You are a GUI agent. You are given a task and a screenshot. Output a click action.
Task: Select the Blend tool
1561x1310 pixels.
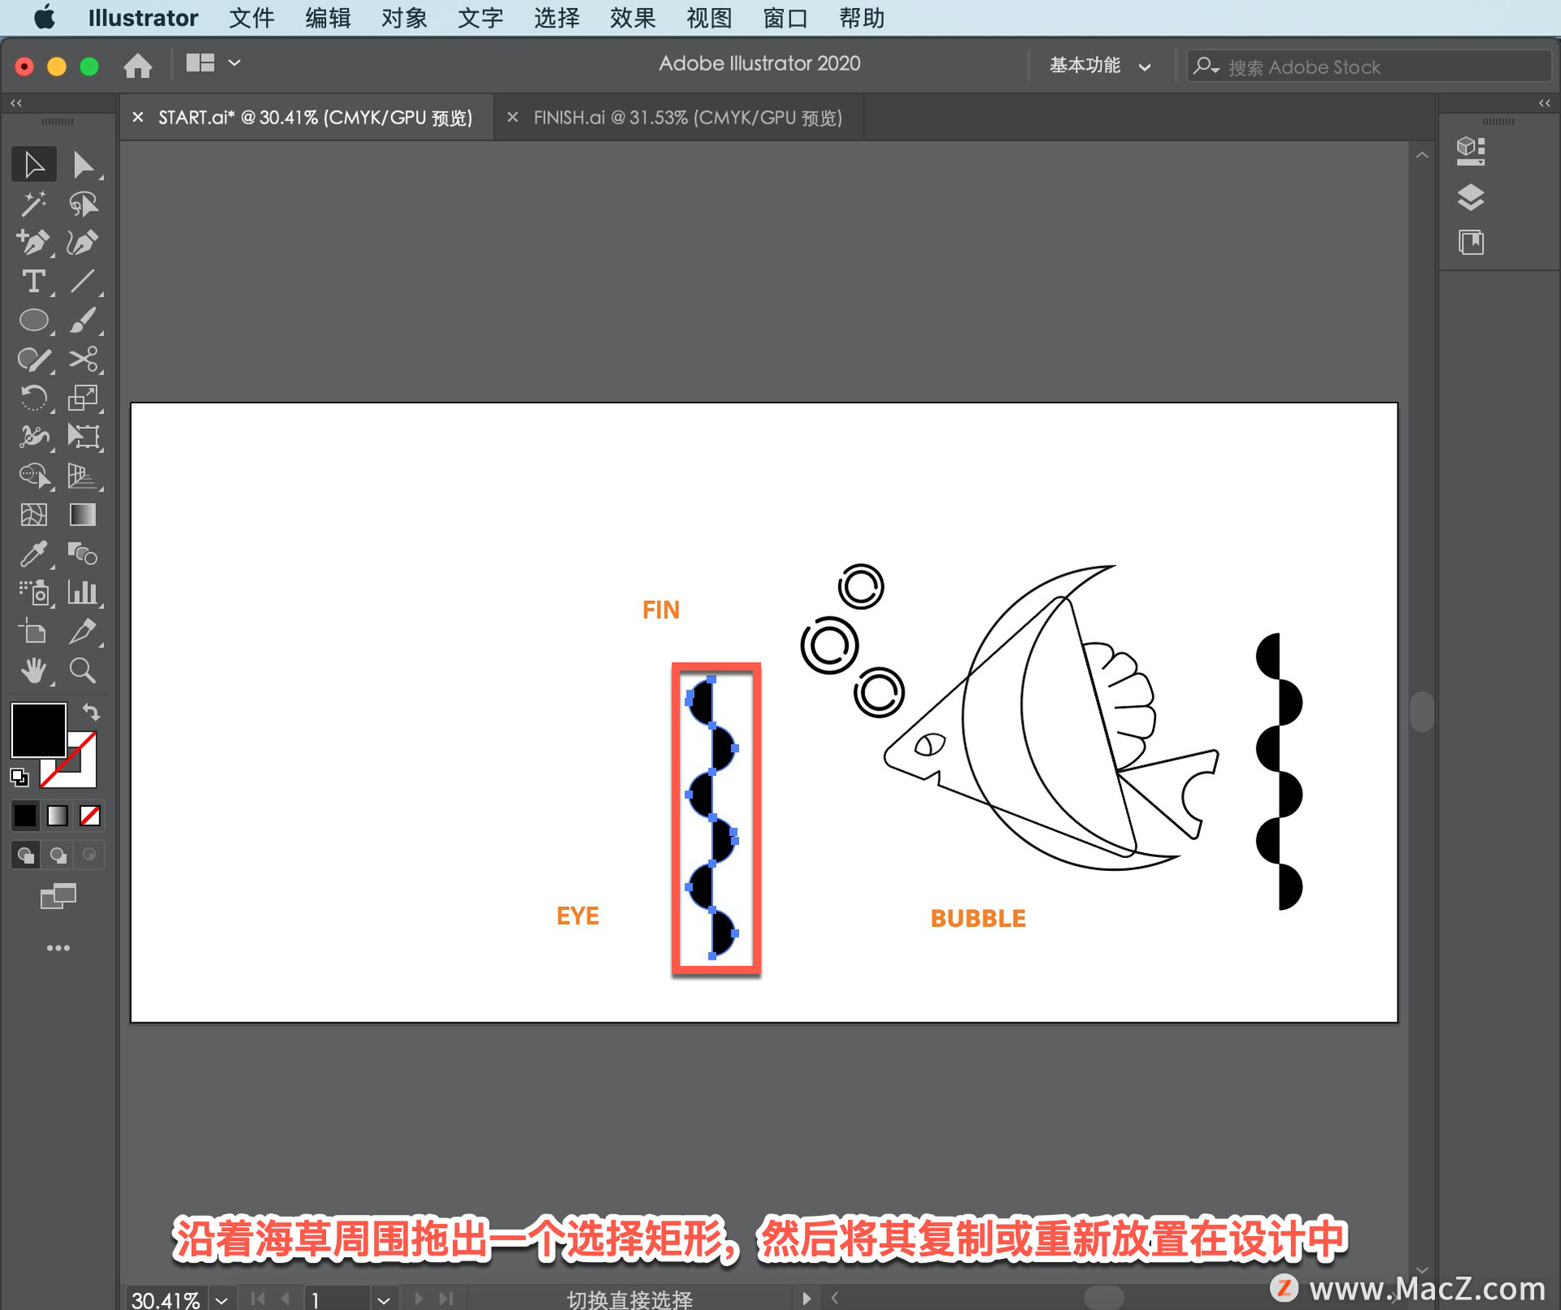click(x=83, y=554)
